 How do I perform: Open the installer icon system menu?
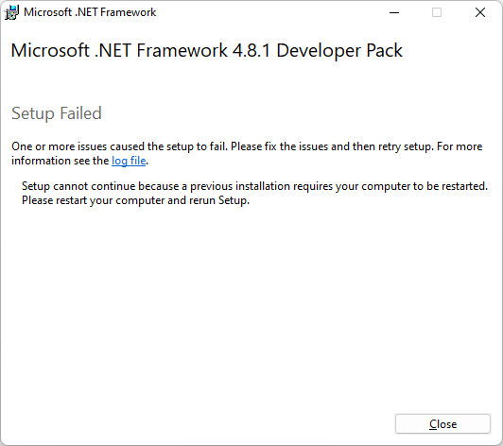click(11, 12)
